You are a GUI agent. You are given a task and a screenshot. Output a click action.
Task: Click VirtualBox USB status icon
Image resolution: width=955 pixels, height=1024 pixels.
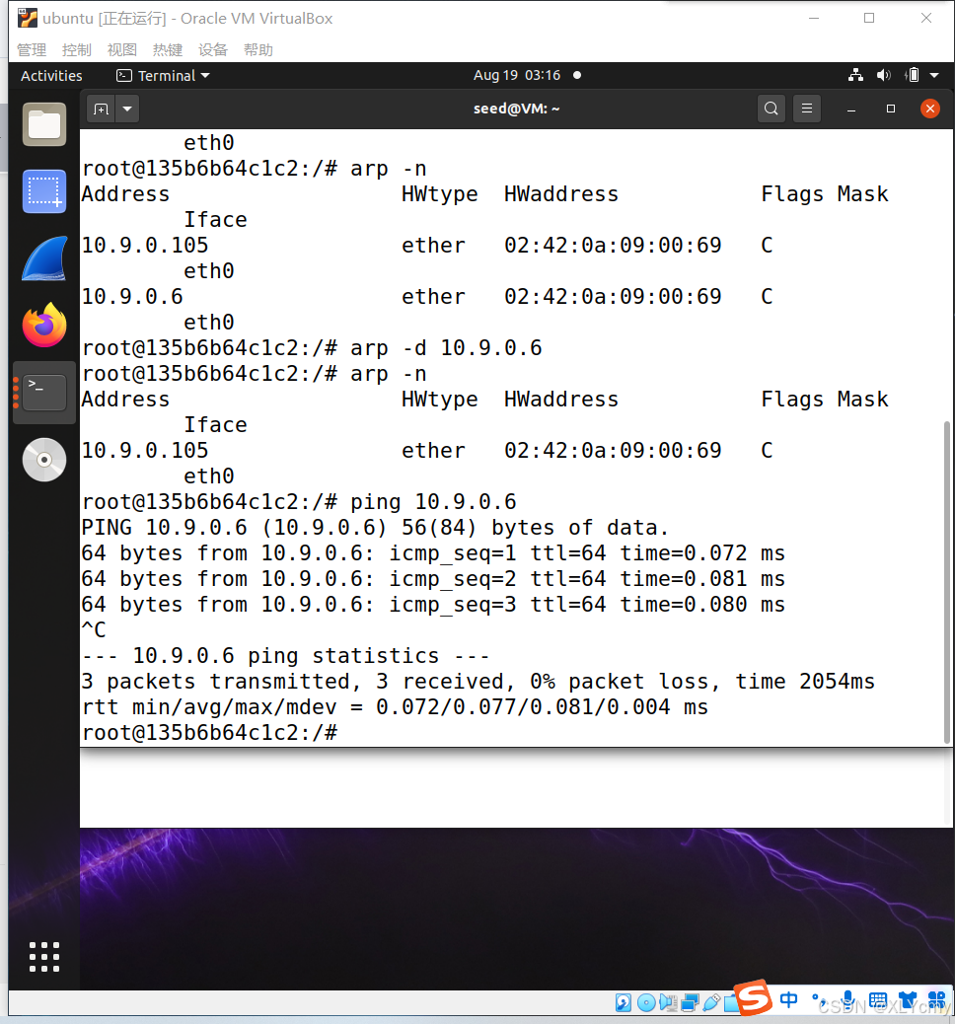711,1002
